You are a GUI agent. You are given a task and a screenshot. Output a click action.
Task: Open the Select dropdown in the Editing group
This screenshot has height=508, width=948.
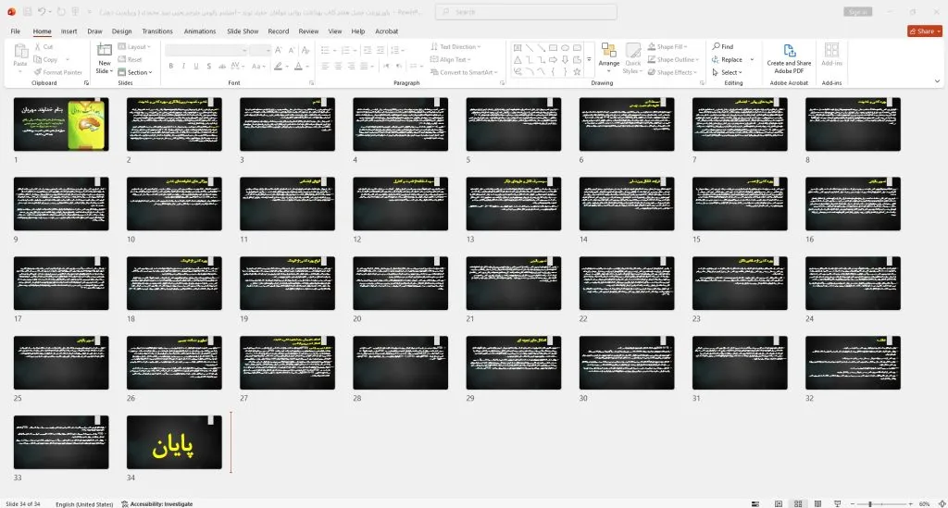(727, 72)
